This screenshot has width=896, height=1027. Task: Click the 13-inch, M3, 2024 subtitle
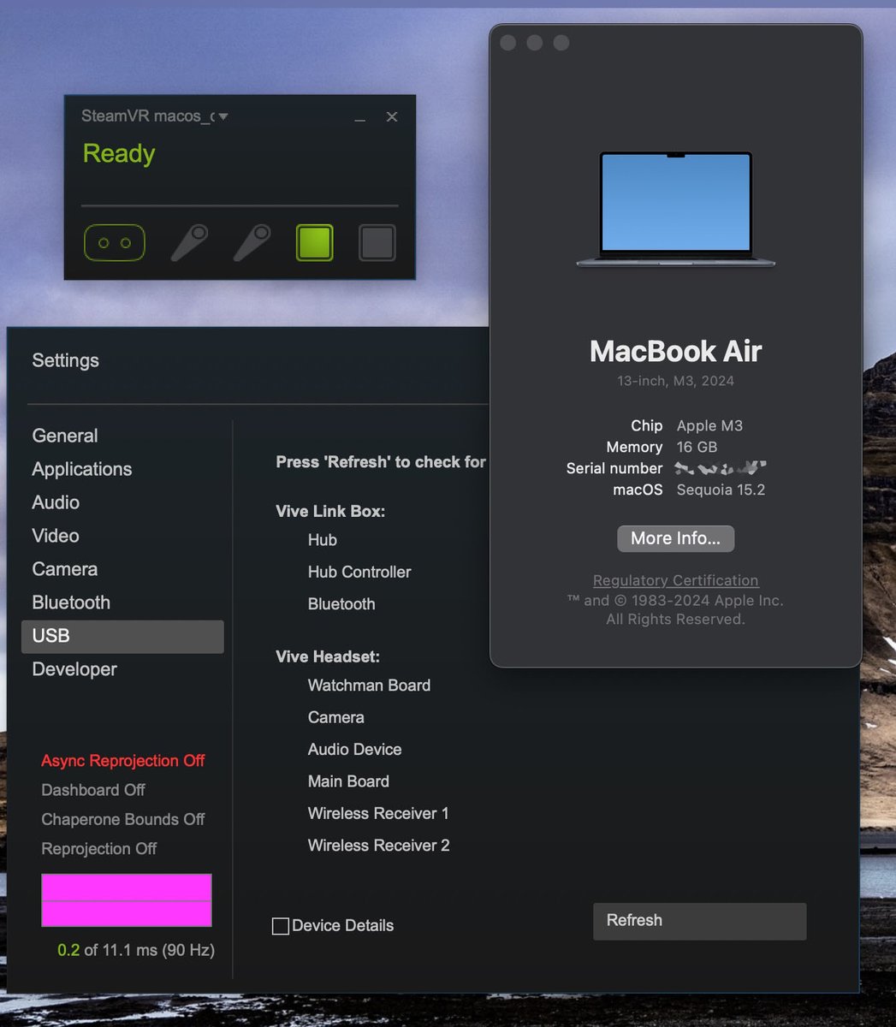[x=675, y=381]
